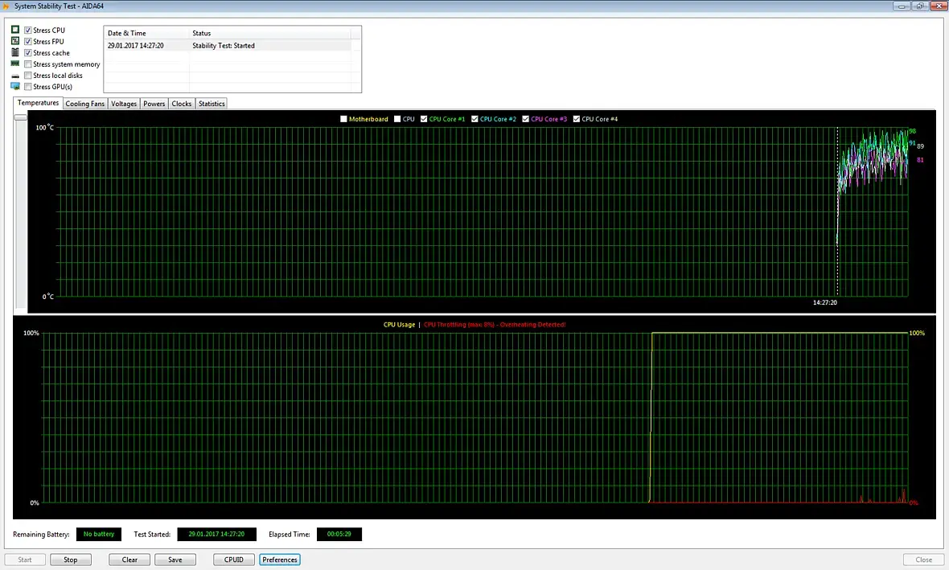Click the graph scale slider handle
The height and width of the screenshot is (570, 949).
point(21,117)
